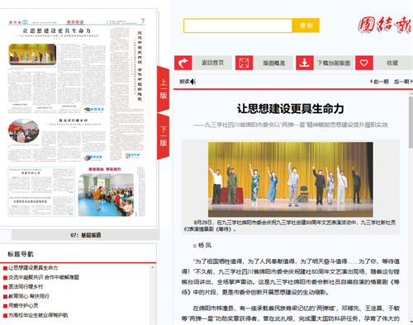The width and height of the screenshot is (413, 325).
Task: Open headline 为高校毕业生就业保驾护航
Action: (x=38, y=315)
